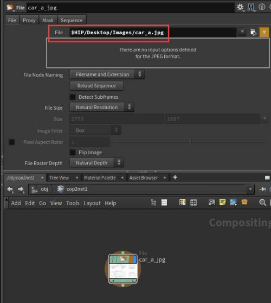The image size is (271, 303).
Task: Switch to the File parameter tab
Action: [x=12, y=20]
